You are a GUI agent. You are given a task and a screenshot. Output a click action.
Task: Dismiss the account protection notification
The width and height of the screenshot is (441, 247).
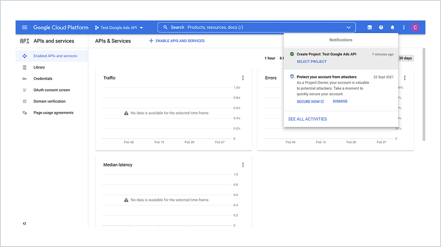(x=340, y=101)
